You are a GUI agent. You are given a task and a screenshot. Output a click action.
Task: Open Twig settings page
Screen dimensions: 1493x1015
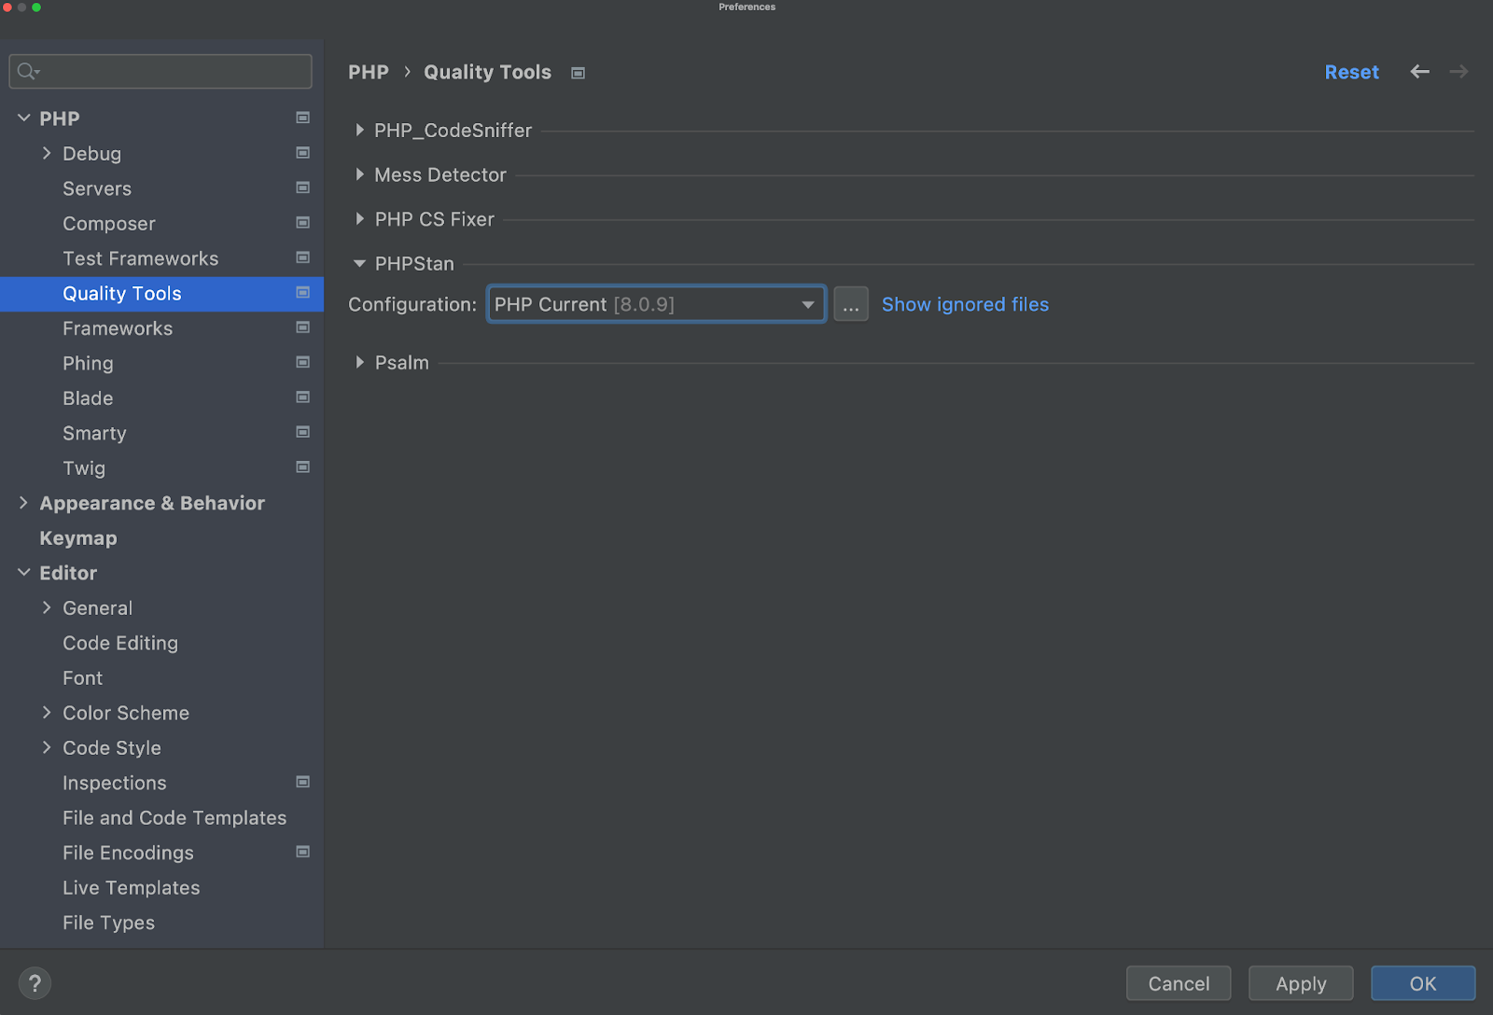(x=84, y=468)
